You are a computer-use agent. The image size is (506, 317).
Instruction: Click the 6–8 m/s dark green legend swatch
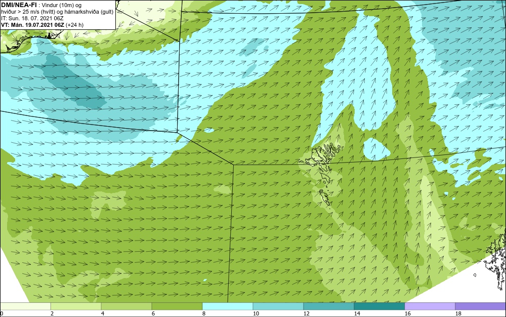pos(177,306)
